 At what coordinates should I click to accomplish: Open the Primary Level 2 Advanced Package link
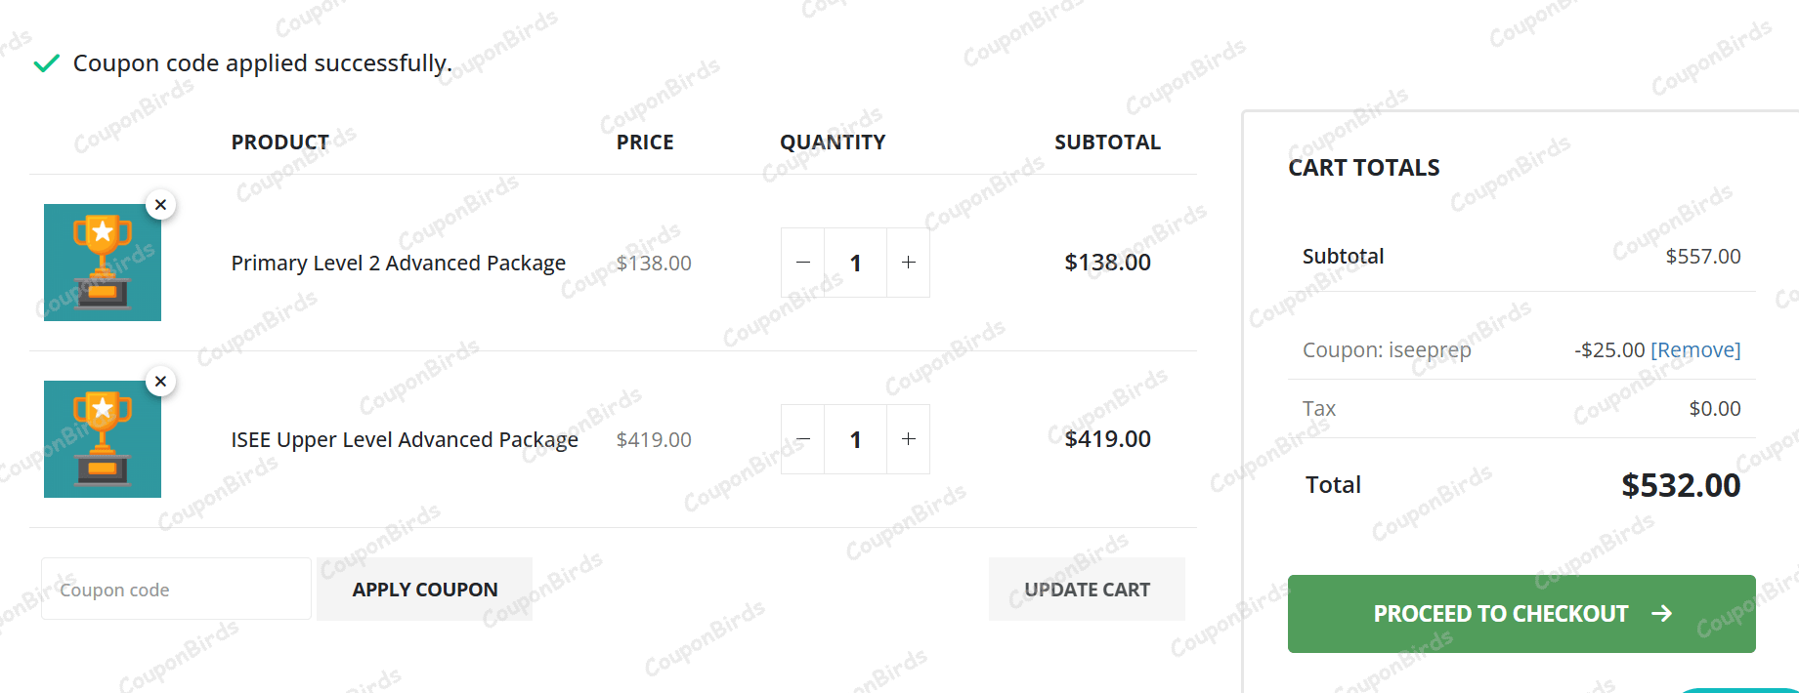click(x=398, y=264)
